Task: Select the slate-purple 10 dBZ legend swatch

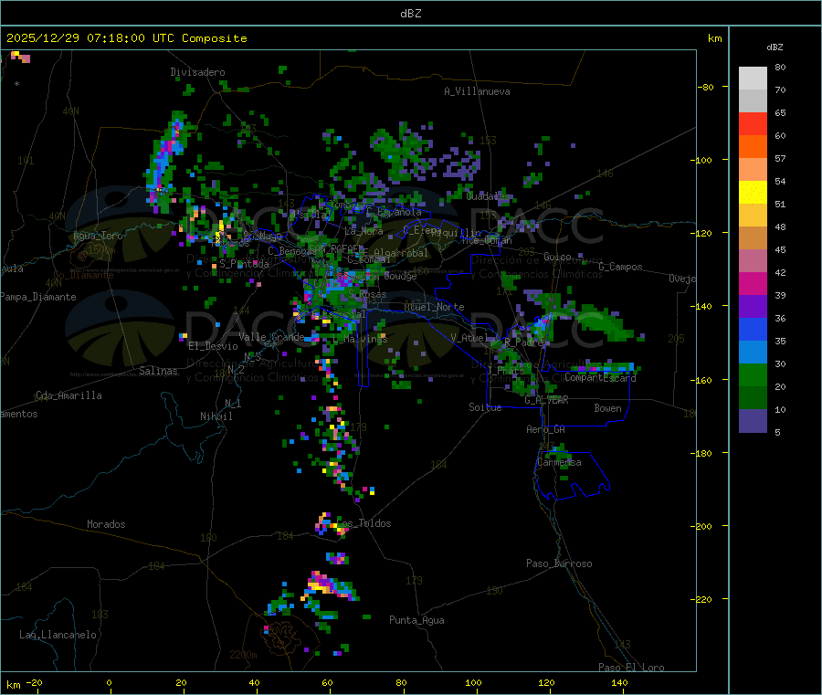Action: pyautogui.click(x=753, y=421)
